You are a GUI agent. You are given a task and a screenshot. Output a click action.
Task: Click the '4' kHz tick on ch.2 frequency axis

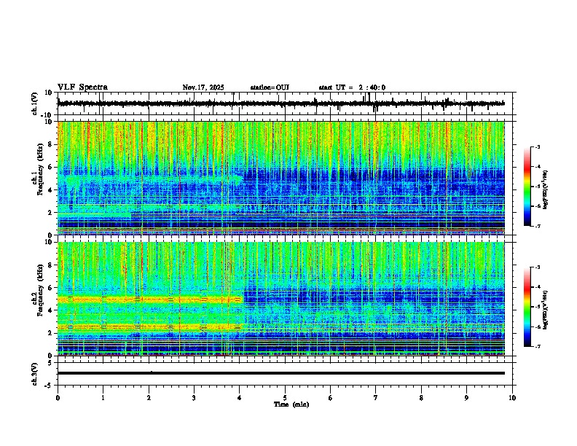click(x=50, y=310)
